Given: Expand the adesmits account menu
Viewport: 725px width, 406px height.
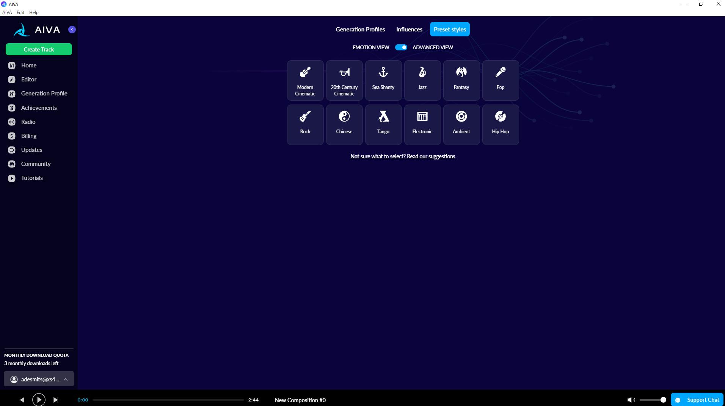Looking at the screenshot, I should tap(39, 379).
